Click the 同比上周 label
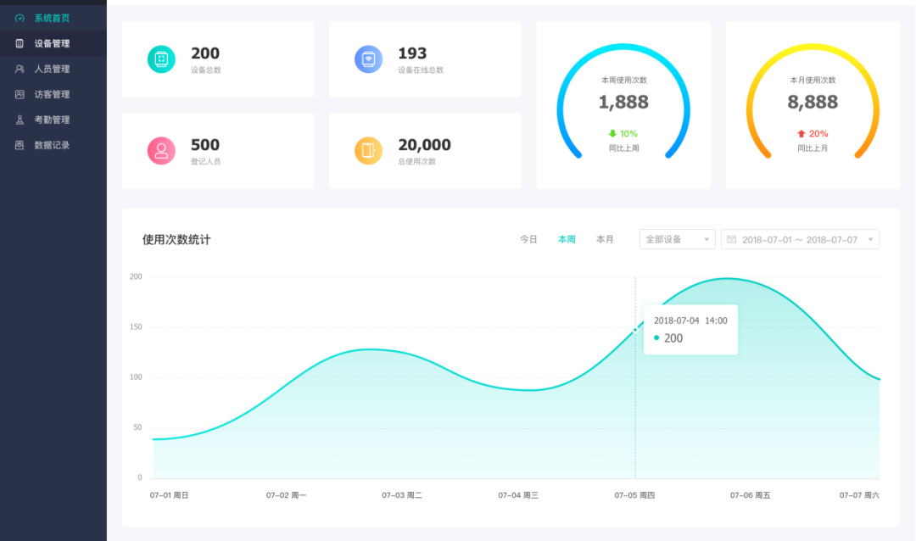Screen dimensions: 916x541 624,148
